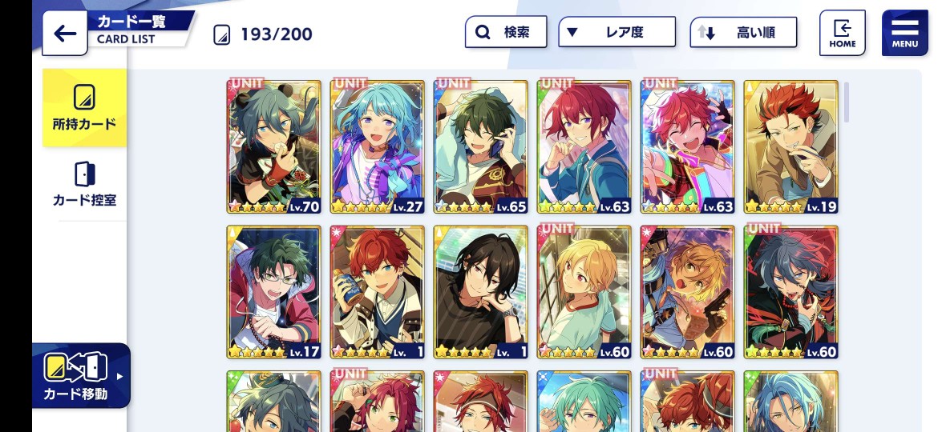The image size is (938, 432).
Task: Select the black-haired Lv.1 card
Action: (481, 292)
